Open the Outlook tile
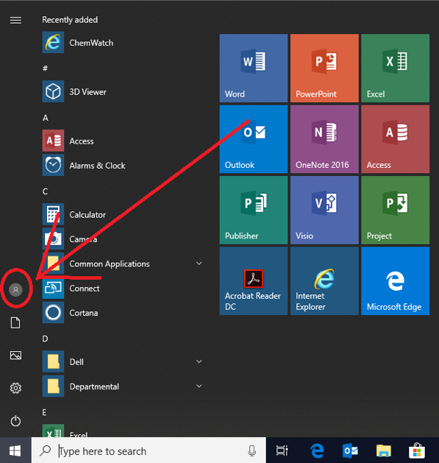This screenshot has height=463, width=439. pos(254,139)
